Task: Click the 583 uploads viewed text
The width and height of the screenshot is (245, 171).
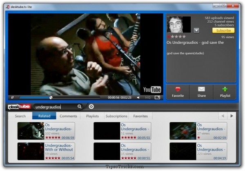Action: tap(219, 18)
